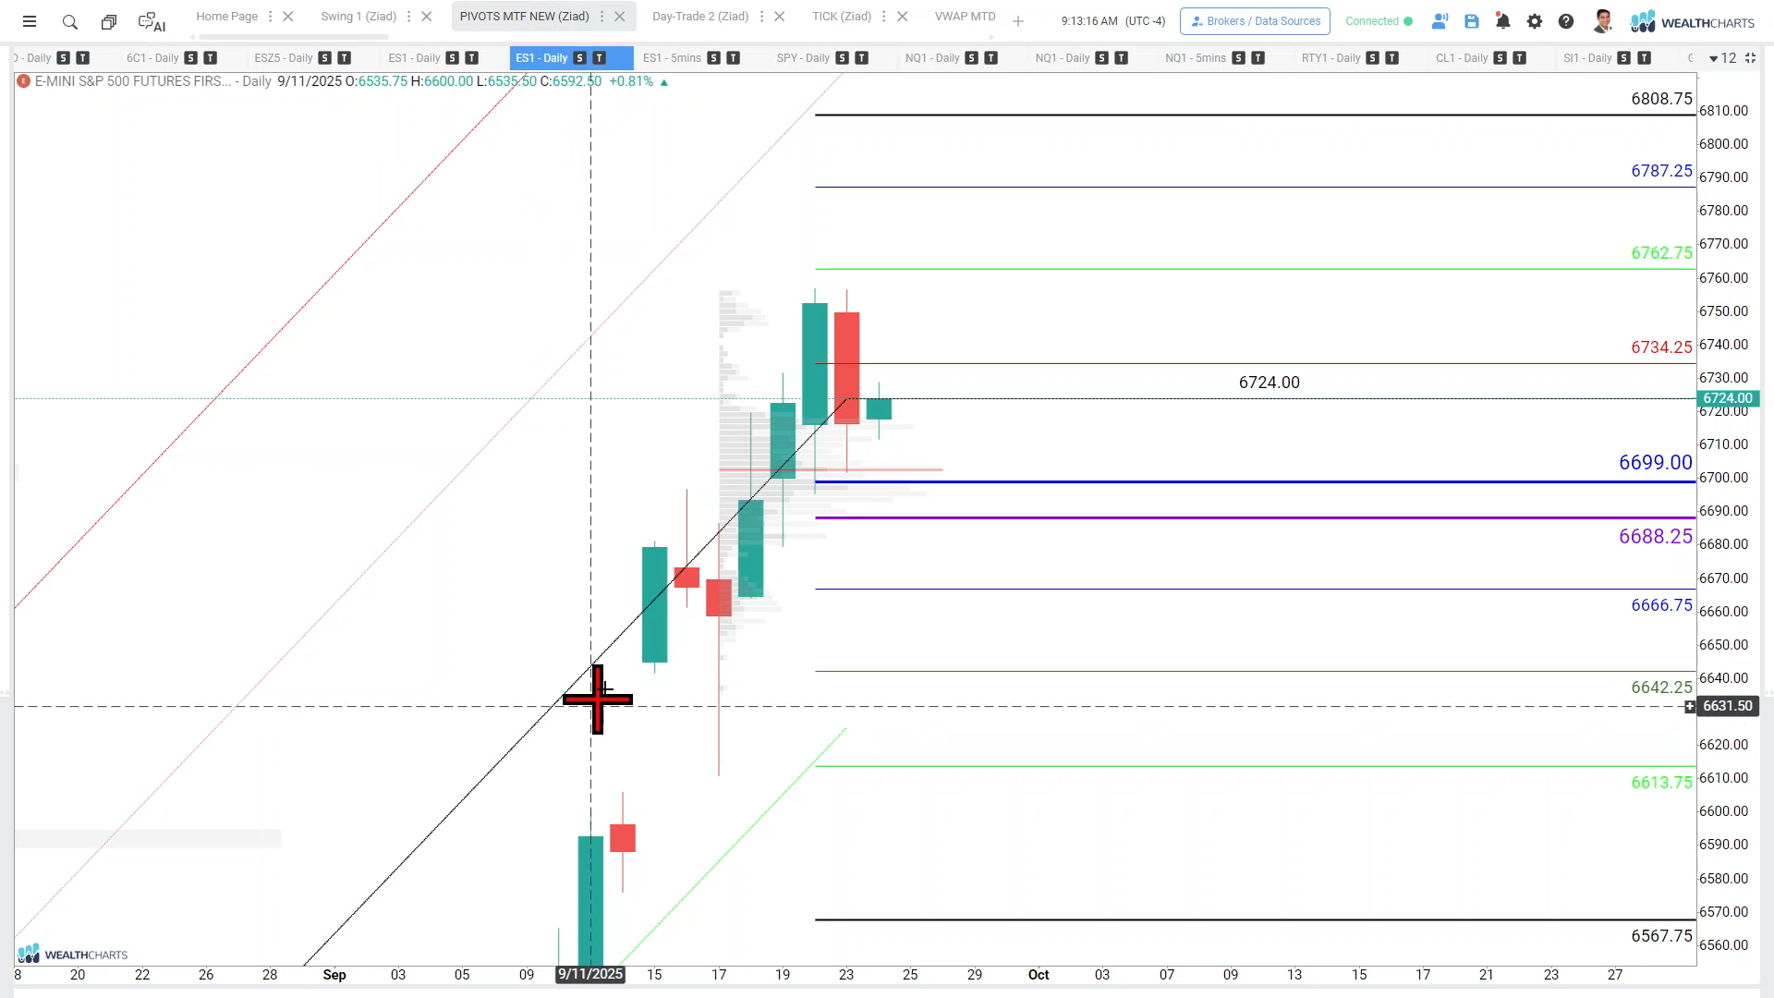Open the settings gear icon
The image size is (1774, 998).
1535,21
